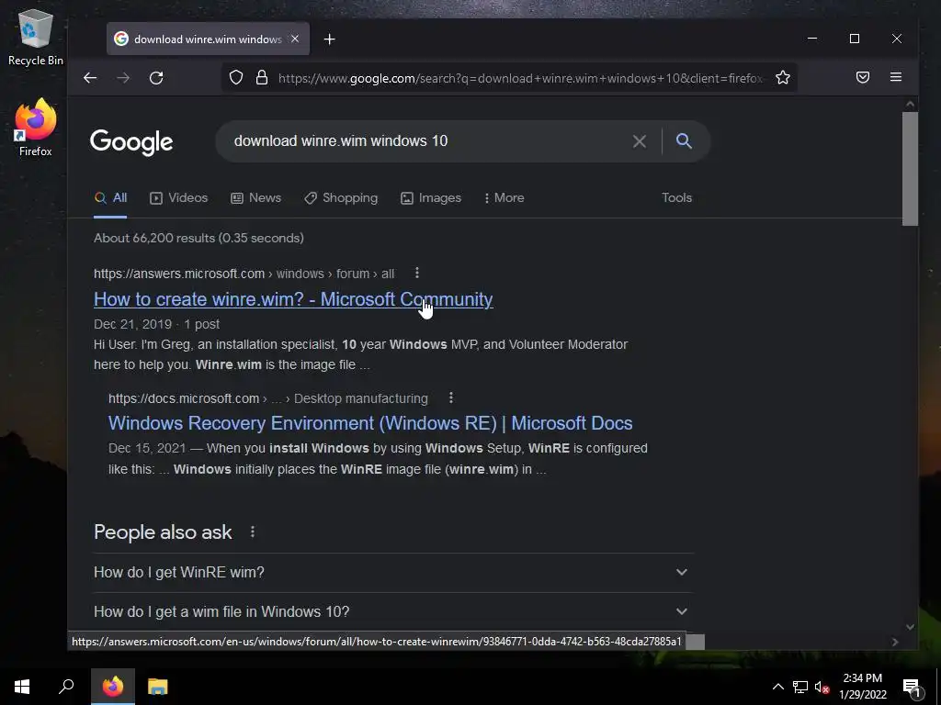Click the vertical scrollbar thumb
The width and height of the screenshot is (941, 705).
coord(910,169)
